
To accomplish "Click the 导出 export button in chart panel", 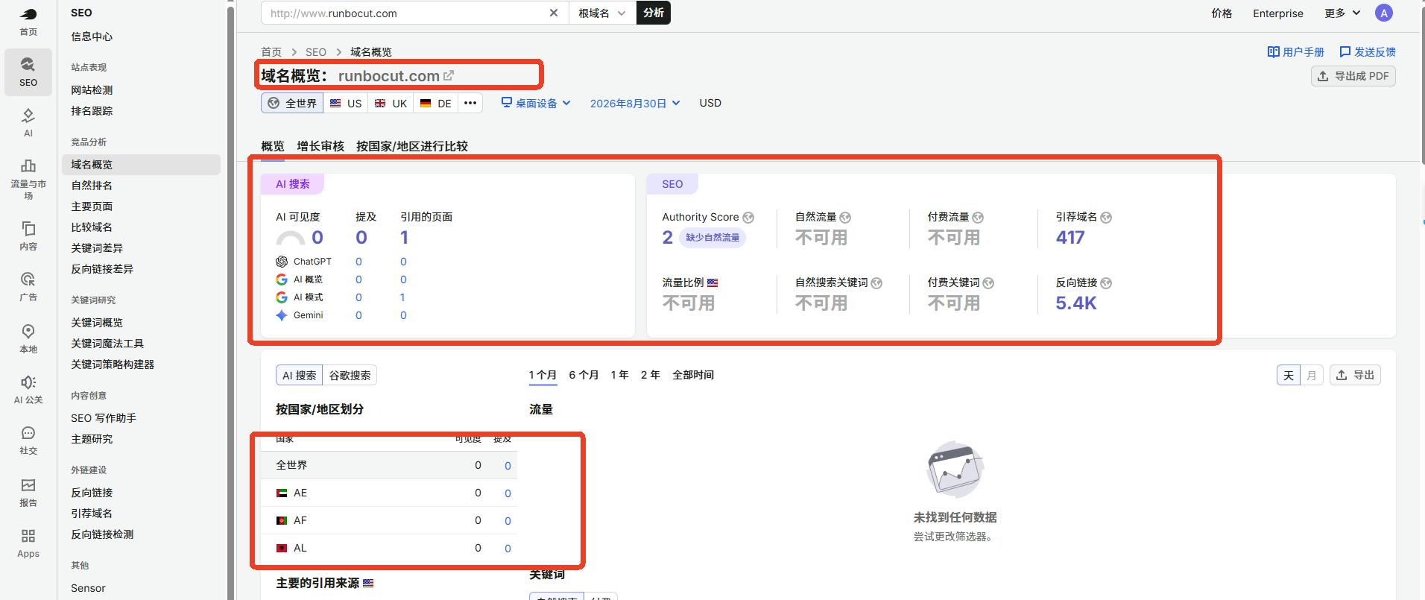I will 1355,375.
